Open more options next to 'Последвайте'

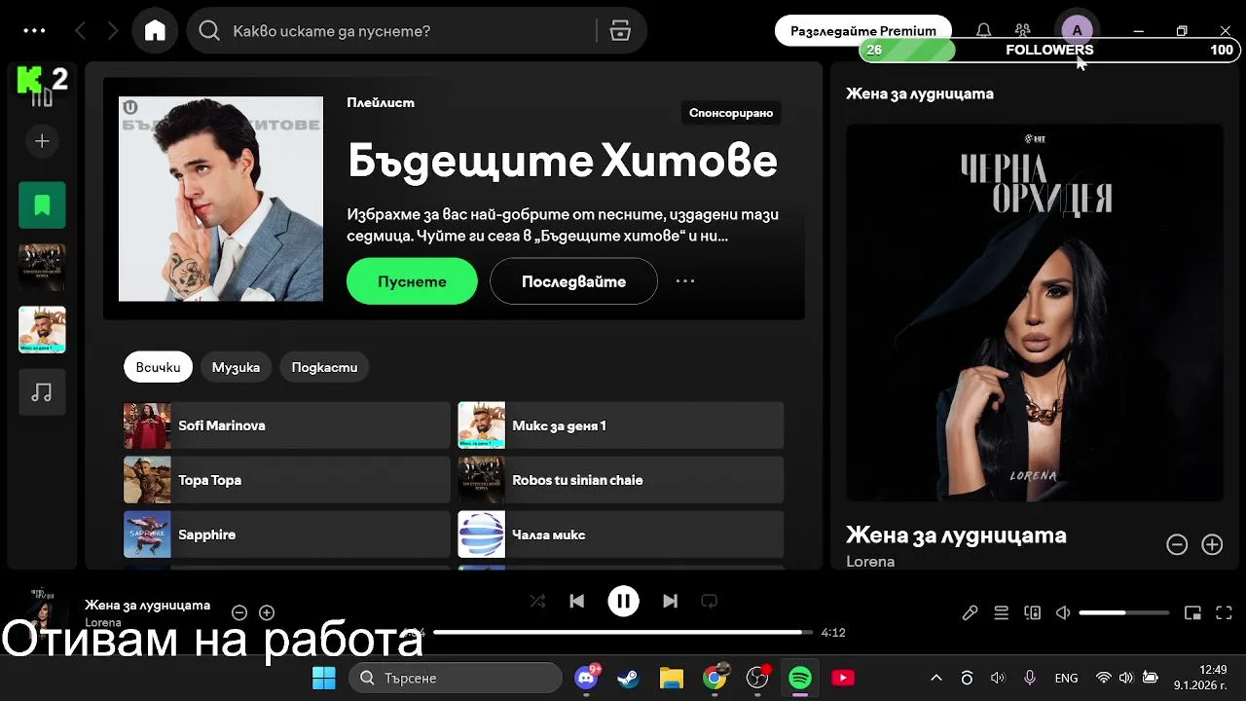pyautogui.click(x=685, y=281)
